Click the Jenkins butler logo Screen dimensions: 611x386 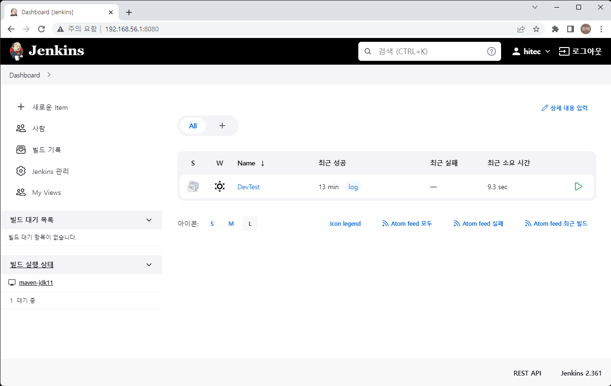pyautogui.click(x=16, y=51)
